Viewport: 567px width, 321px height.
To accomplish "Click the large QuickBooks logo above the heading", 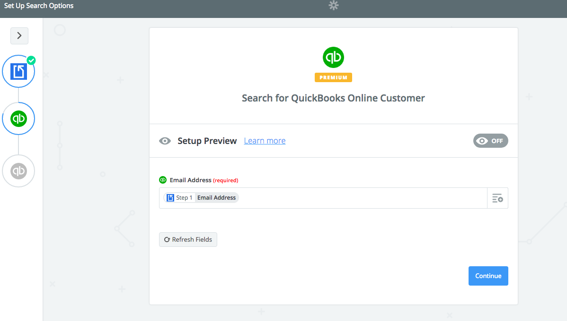I will point(333,57).
